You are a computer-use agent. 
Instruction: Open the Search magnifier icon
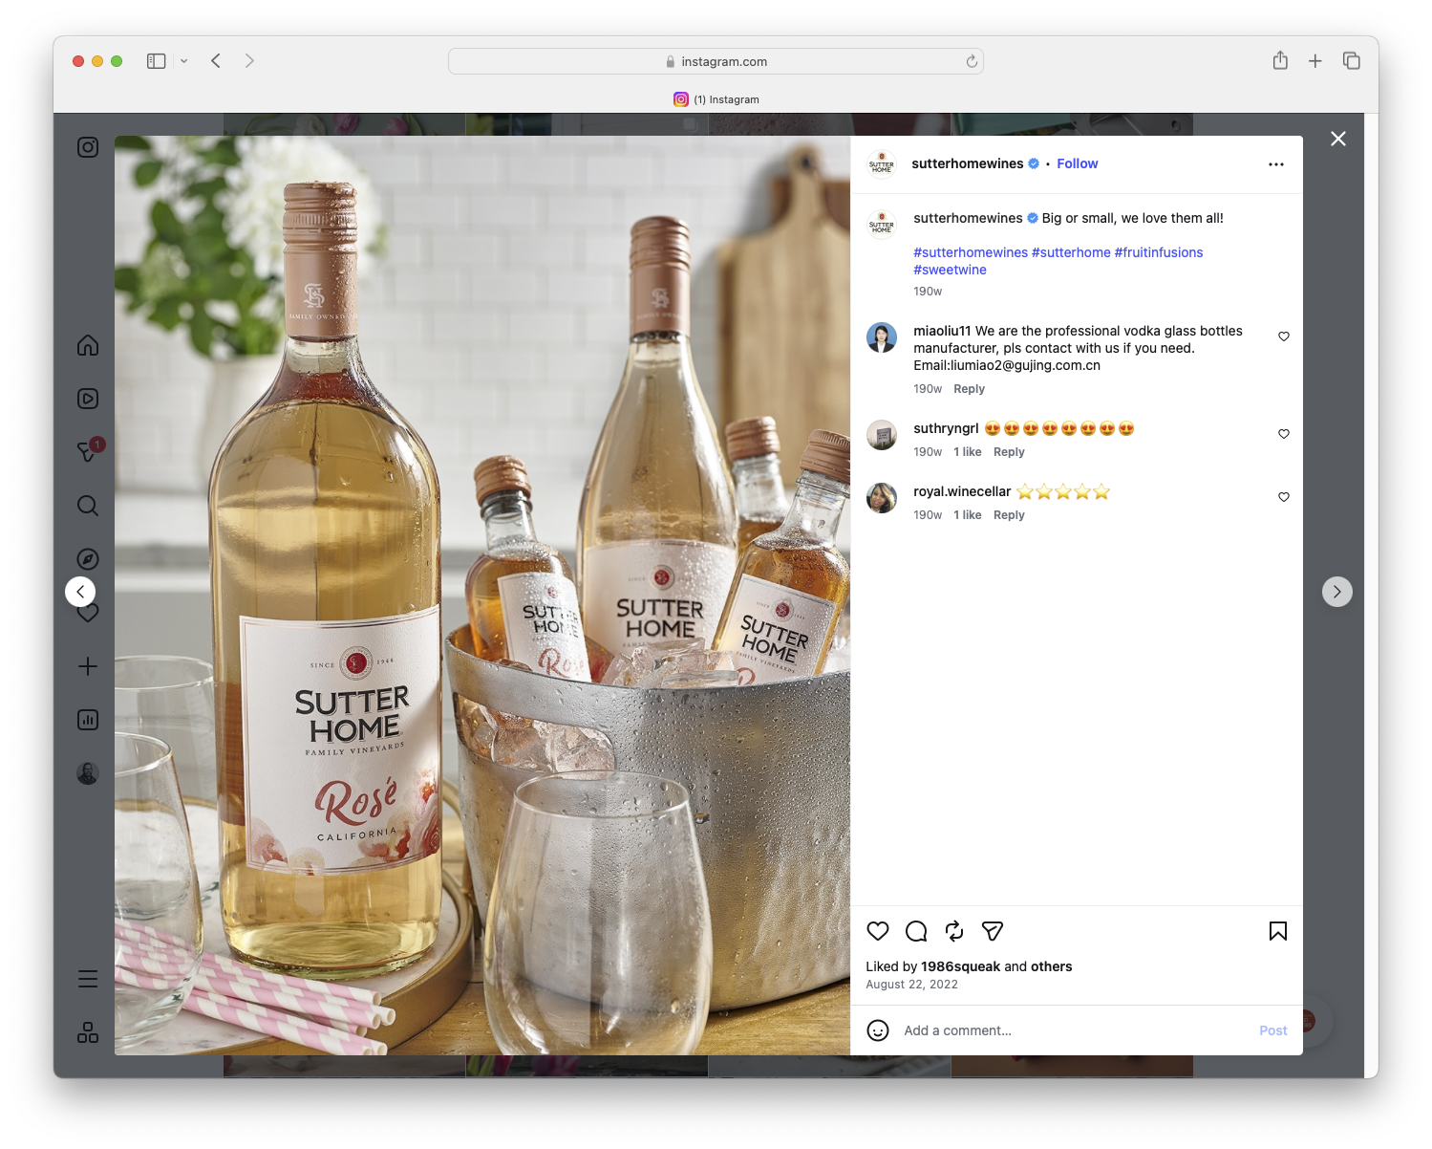click(88, 506)
